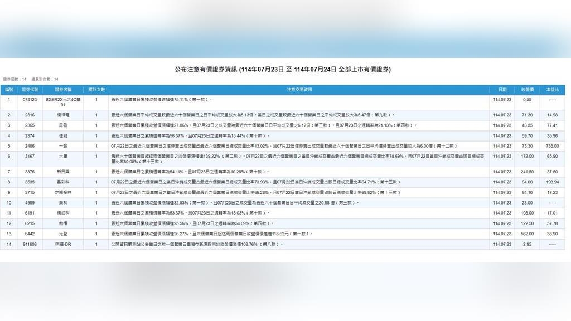Click security code 3167 in row 6
Image resolution: width=571 pixels, height=321 pixels.
pos(30,157)
